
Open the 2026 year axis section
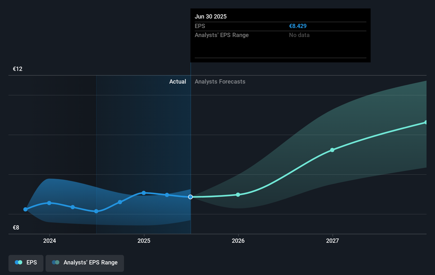[x=238, y=241]
